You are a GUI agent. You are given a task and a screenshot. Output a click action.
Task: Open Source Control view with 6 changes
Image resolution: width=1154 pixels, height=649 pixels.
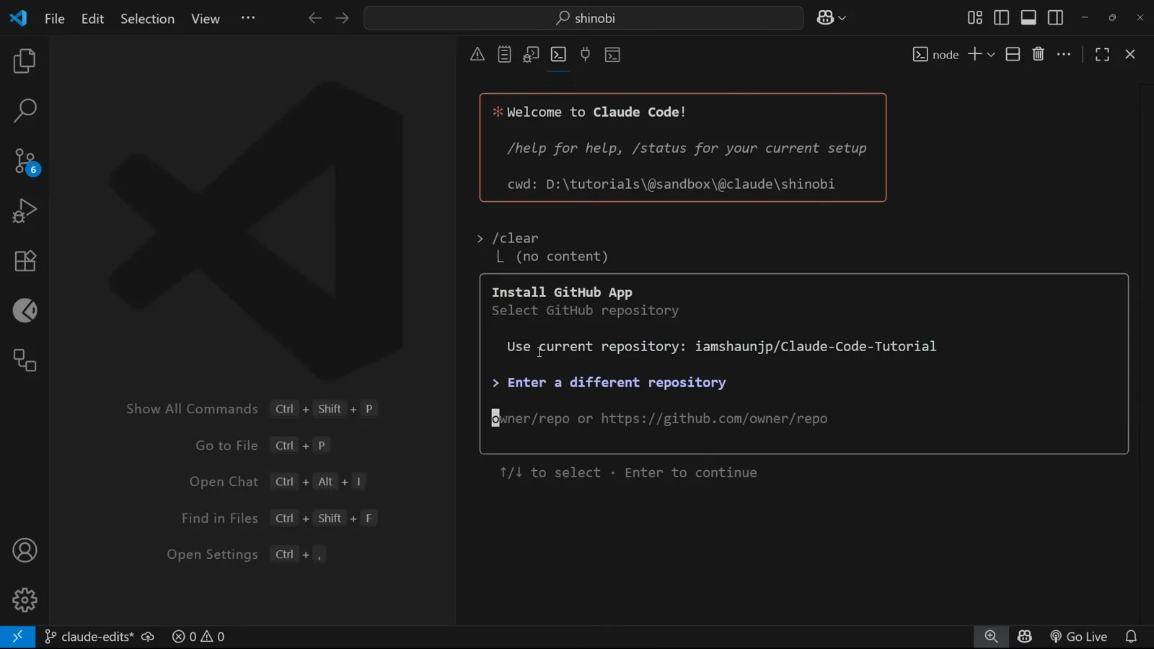click(26, 162)
